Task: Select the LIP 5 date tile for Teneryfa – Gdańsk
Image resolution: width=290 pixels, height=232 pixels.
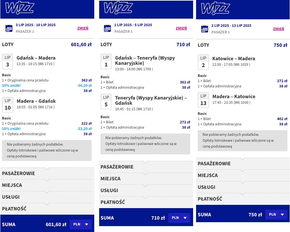Action: click(x=106, y=101)
